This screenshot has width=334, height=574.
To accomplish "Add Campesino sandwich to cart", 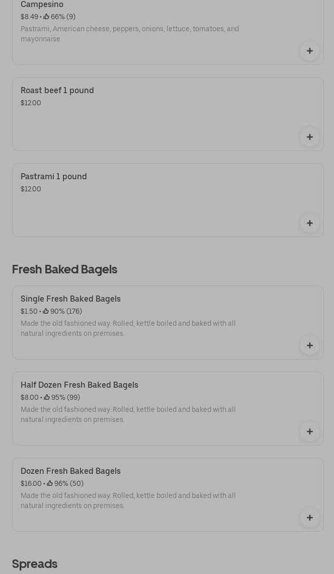I will pos(309,51).
